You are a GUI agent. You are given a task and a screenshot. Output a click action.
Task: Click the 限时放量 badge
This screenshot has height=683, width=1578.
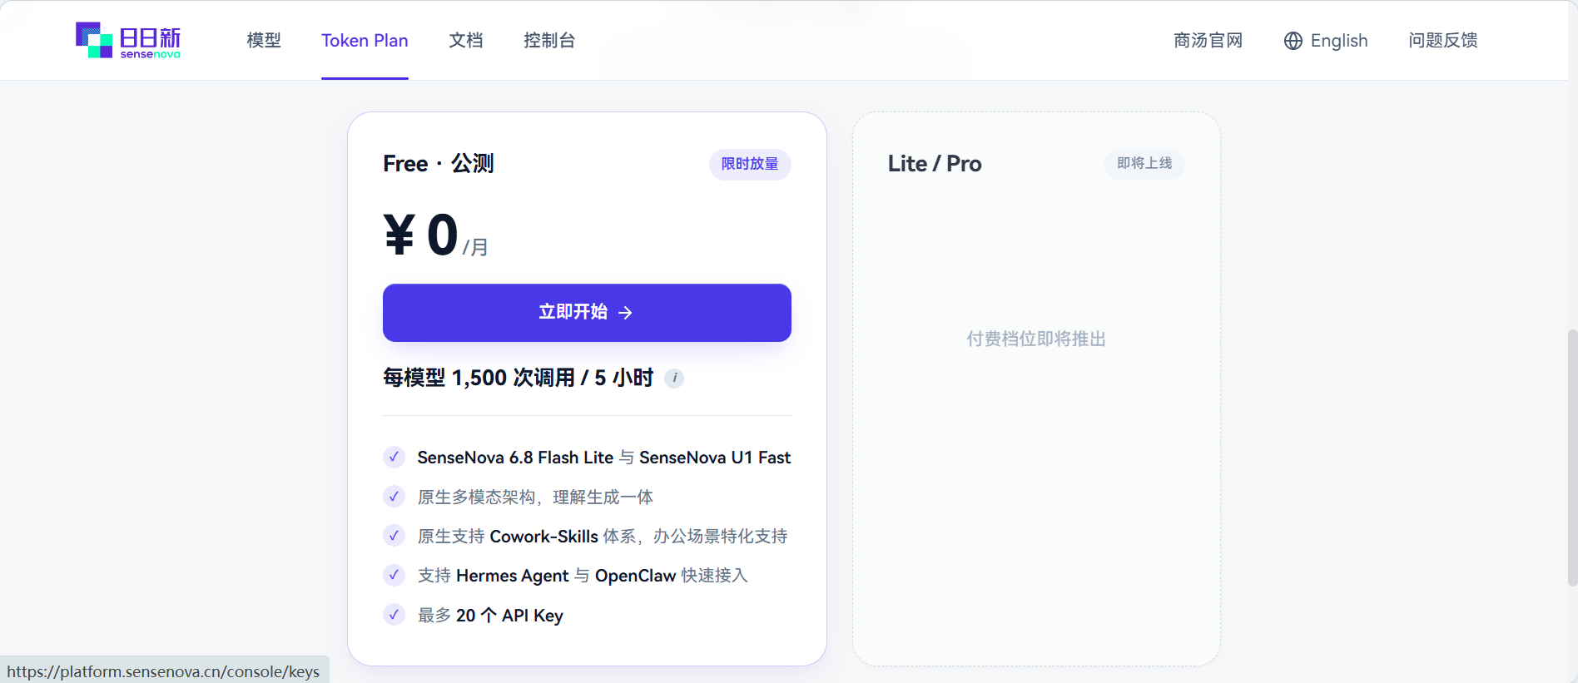[750, 164]
